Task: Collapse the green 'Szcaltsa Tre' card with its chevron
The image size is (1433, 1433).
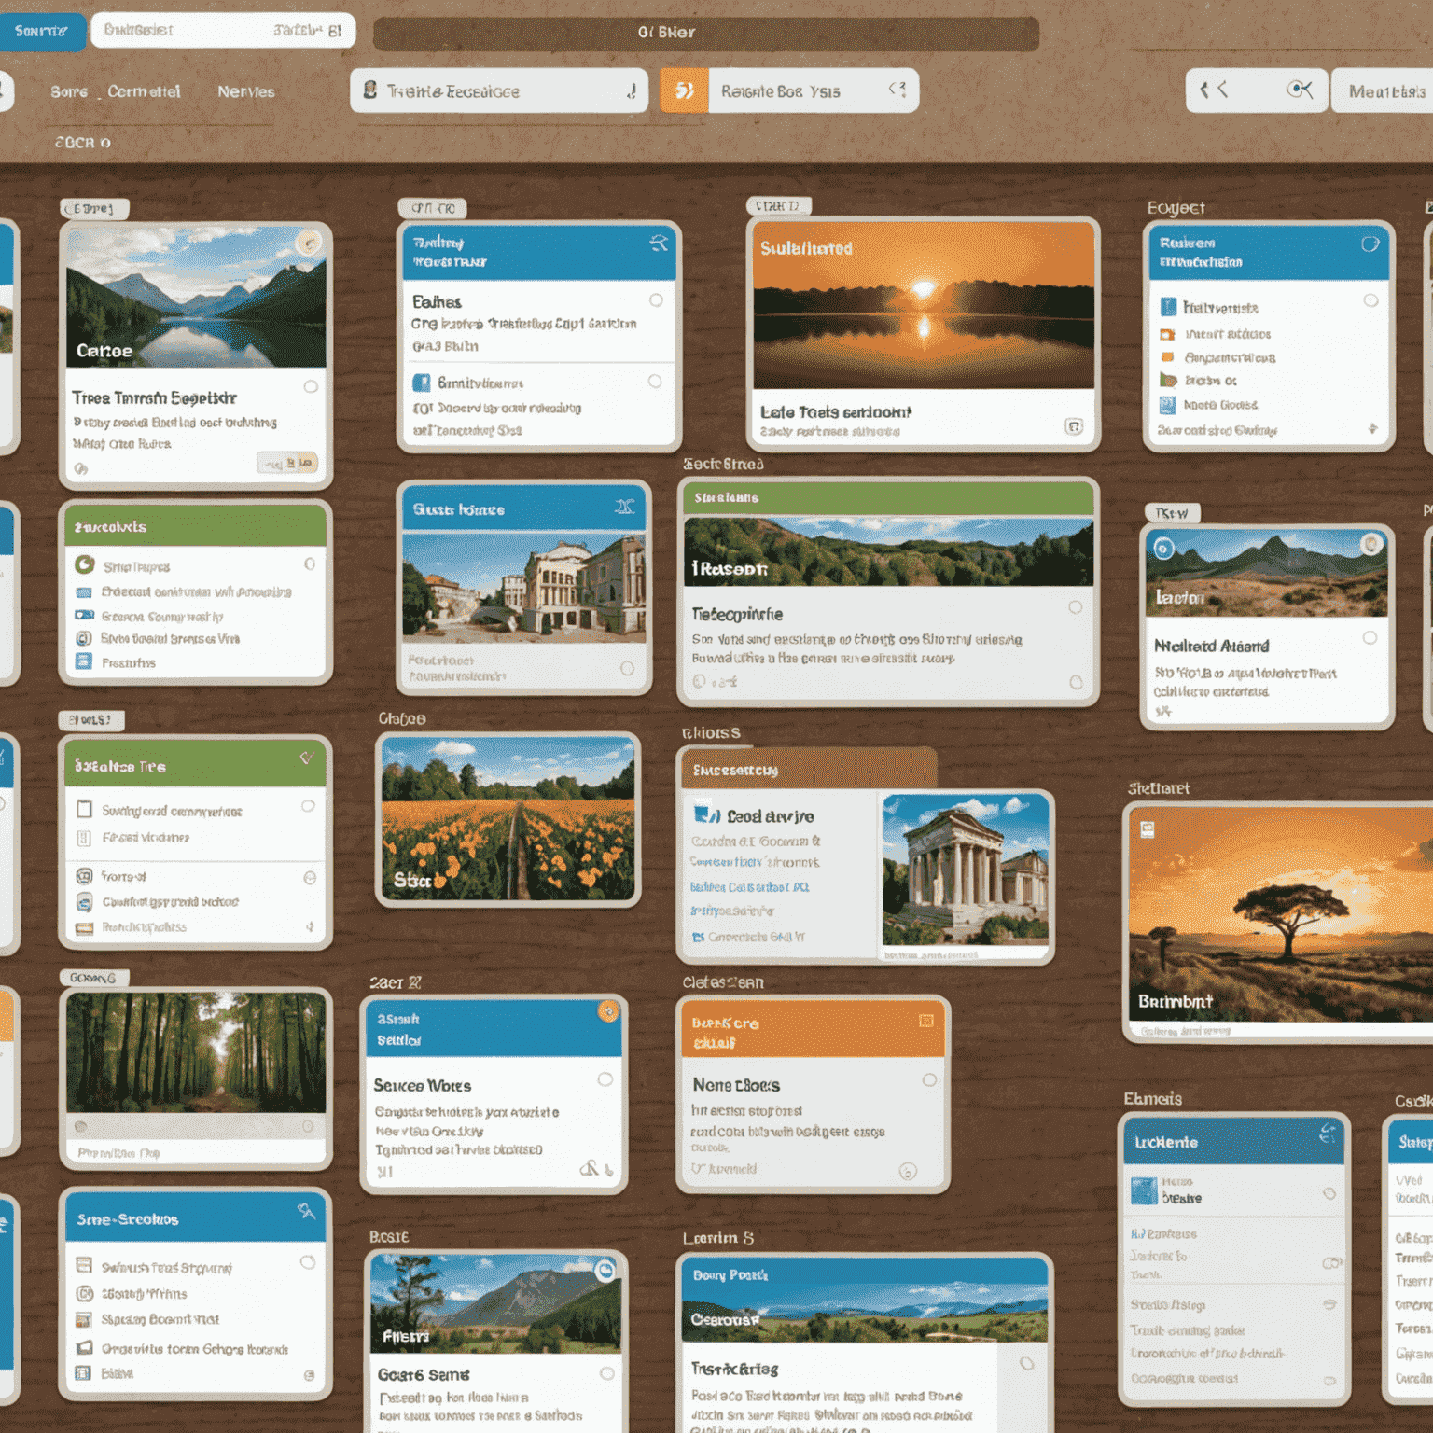Action: pos(306,758)
